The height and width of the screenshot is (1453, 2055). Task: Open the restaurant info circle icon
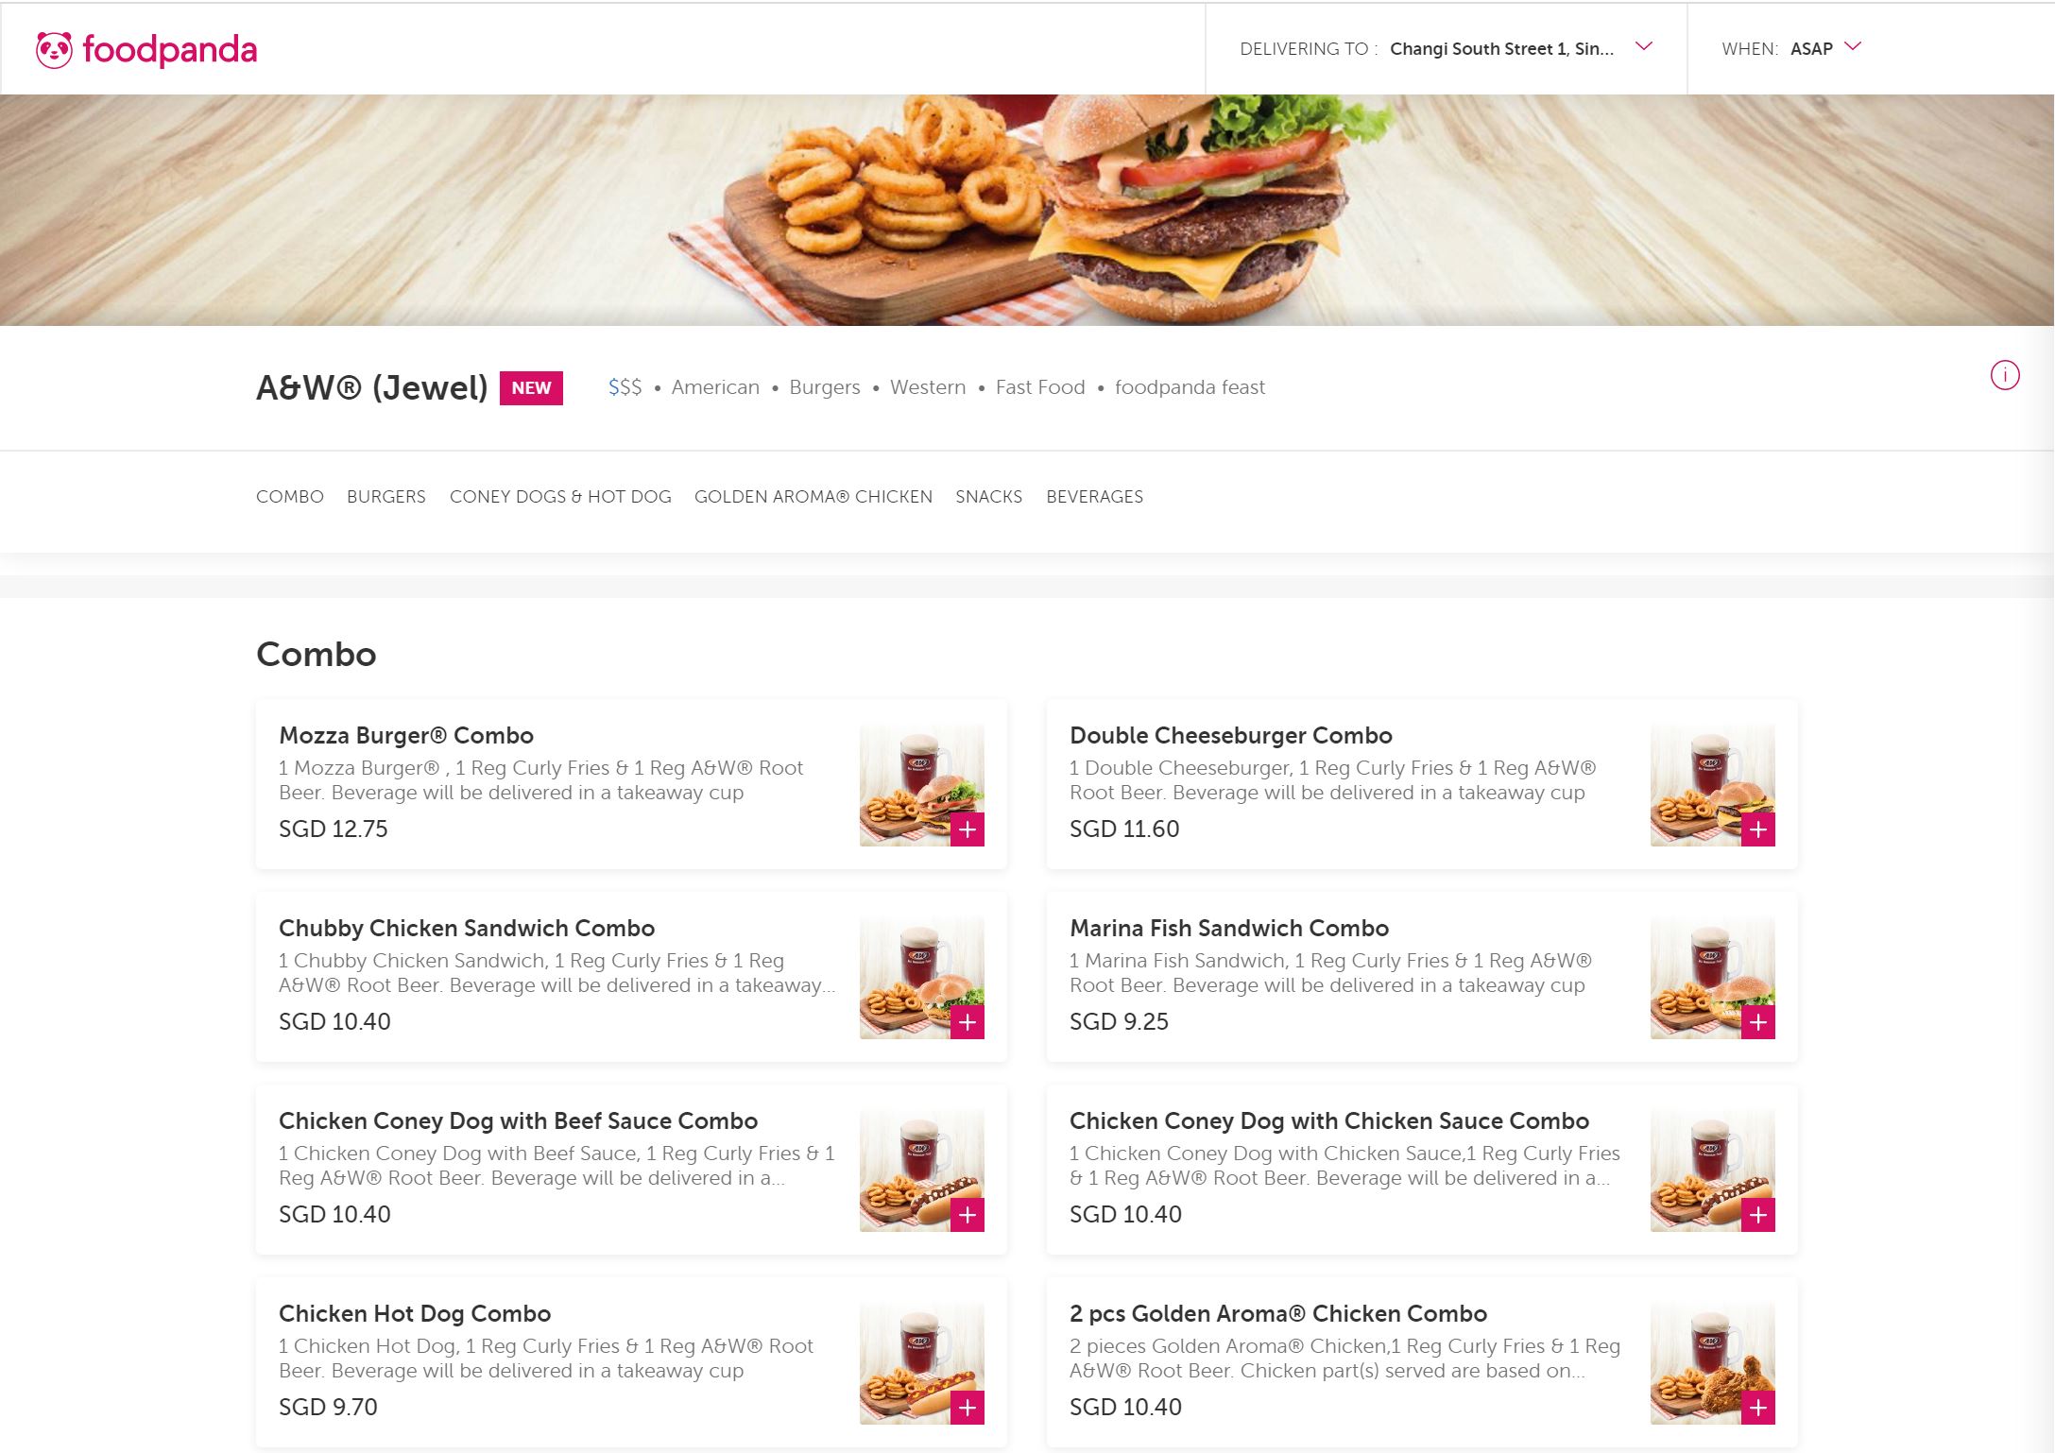click(x=2005, y=375)
